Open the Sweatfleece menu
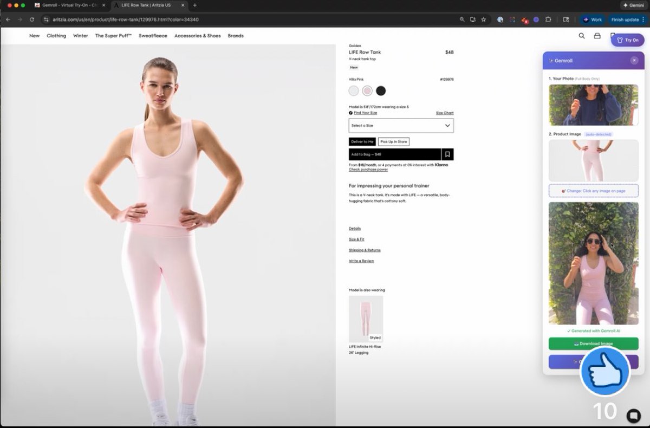The width and height of the screenshot is (650, 428). 153,36
